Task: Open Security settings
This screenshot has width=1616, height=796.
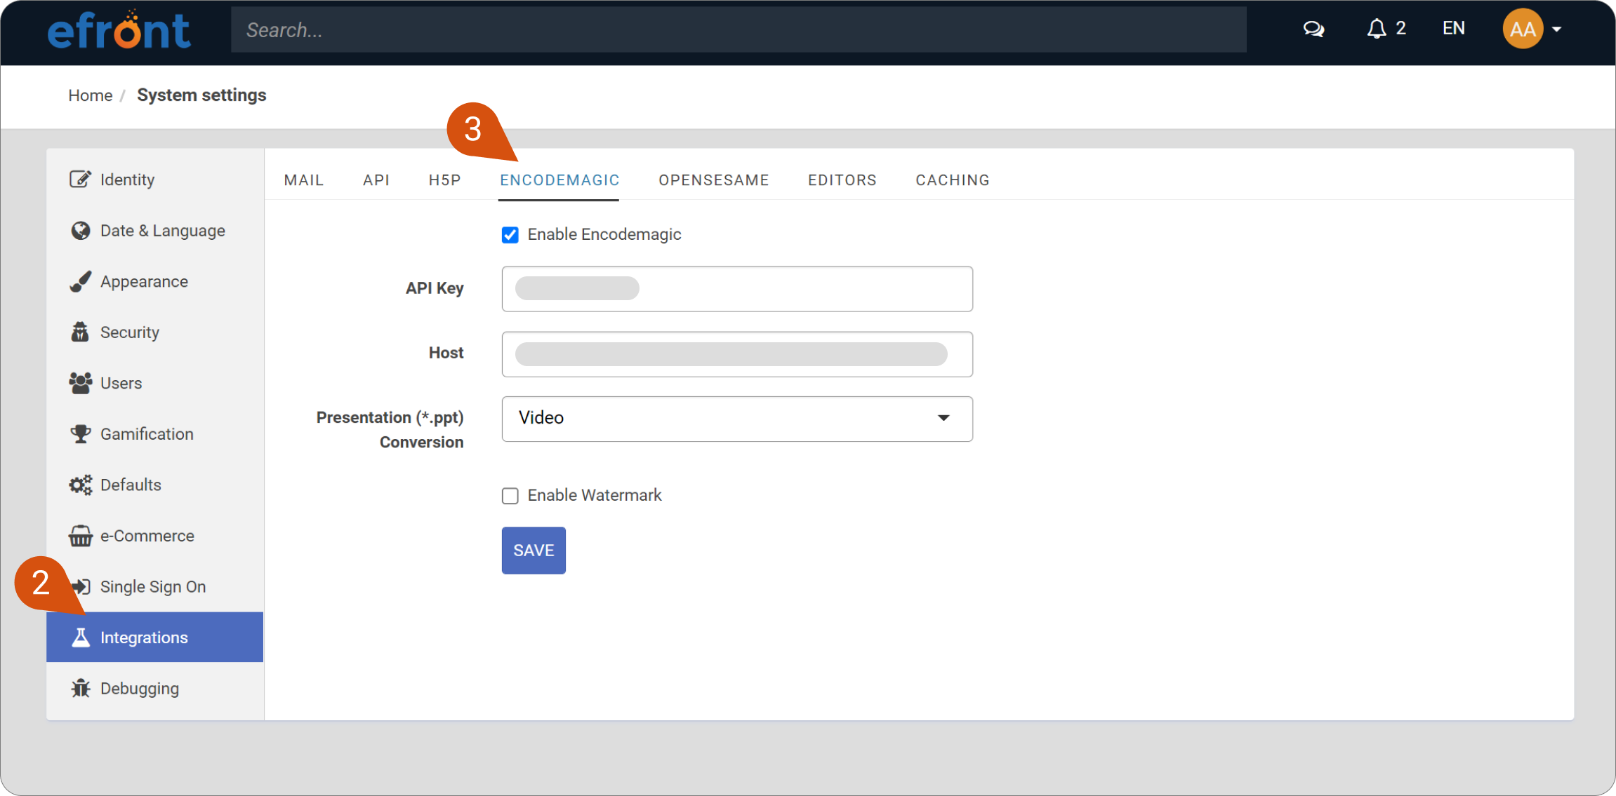Action: [155, 332]
